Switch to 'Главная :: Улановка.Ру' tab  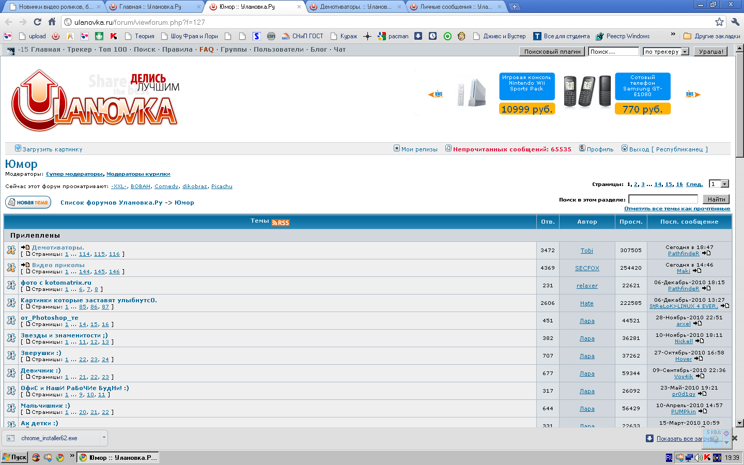(x=155, y=7)
